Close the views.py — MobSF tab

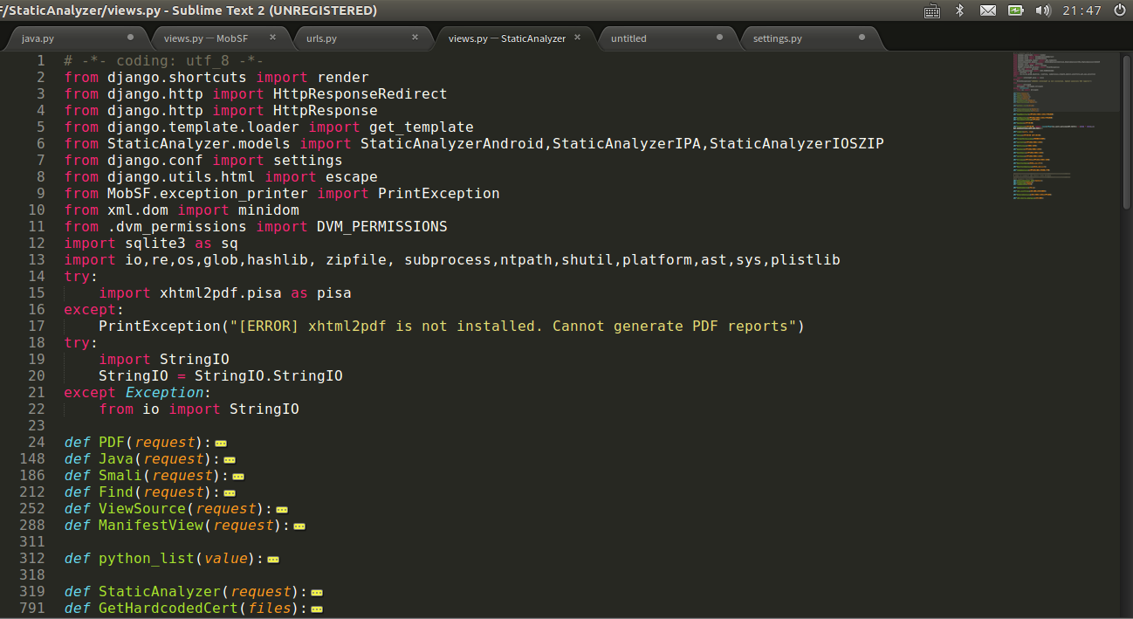(x=272, y=38)
